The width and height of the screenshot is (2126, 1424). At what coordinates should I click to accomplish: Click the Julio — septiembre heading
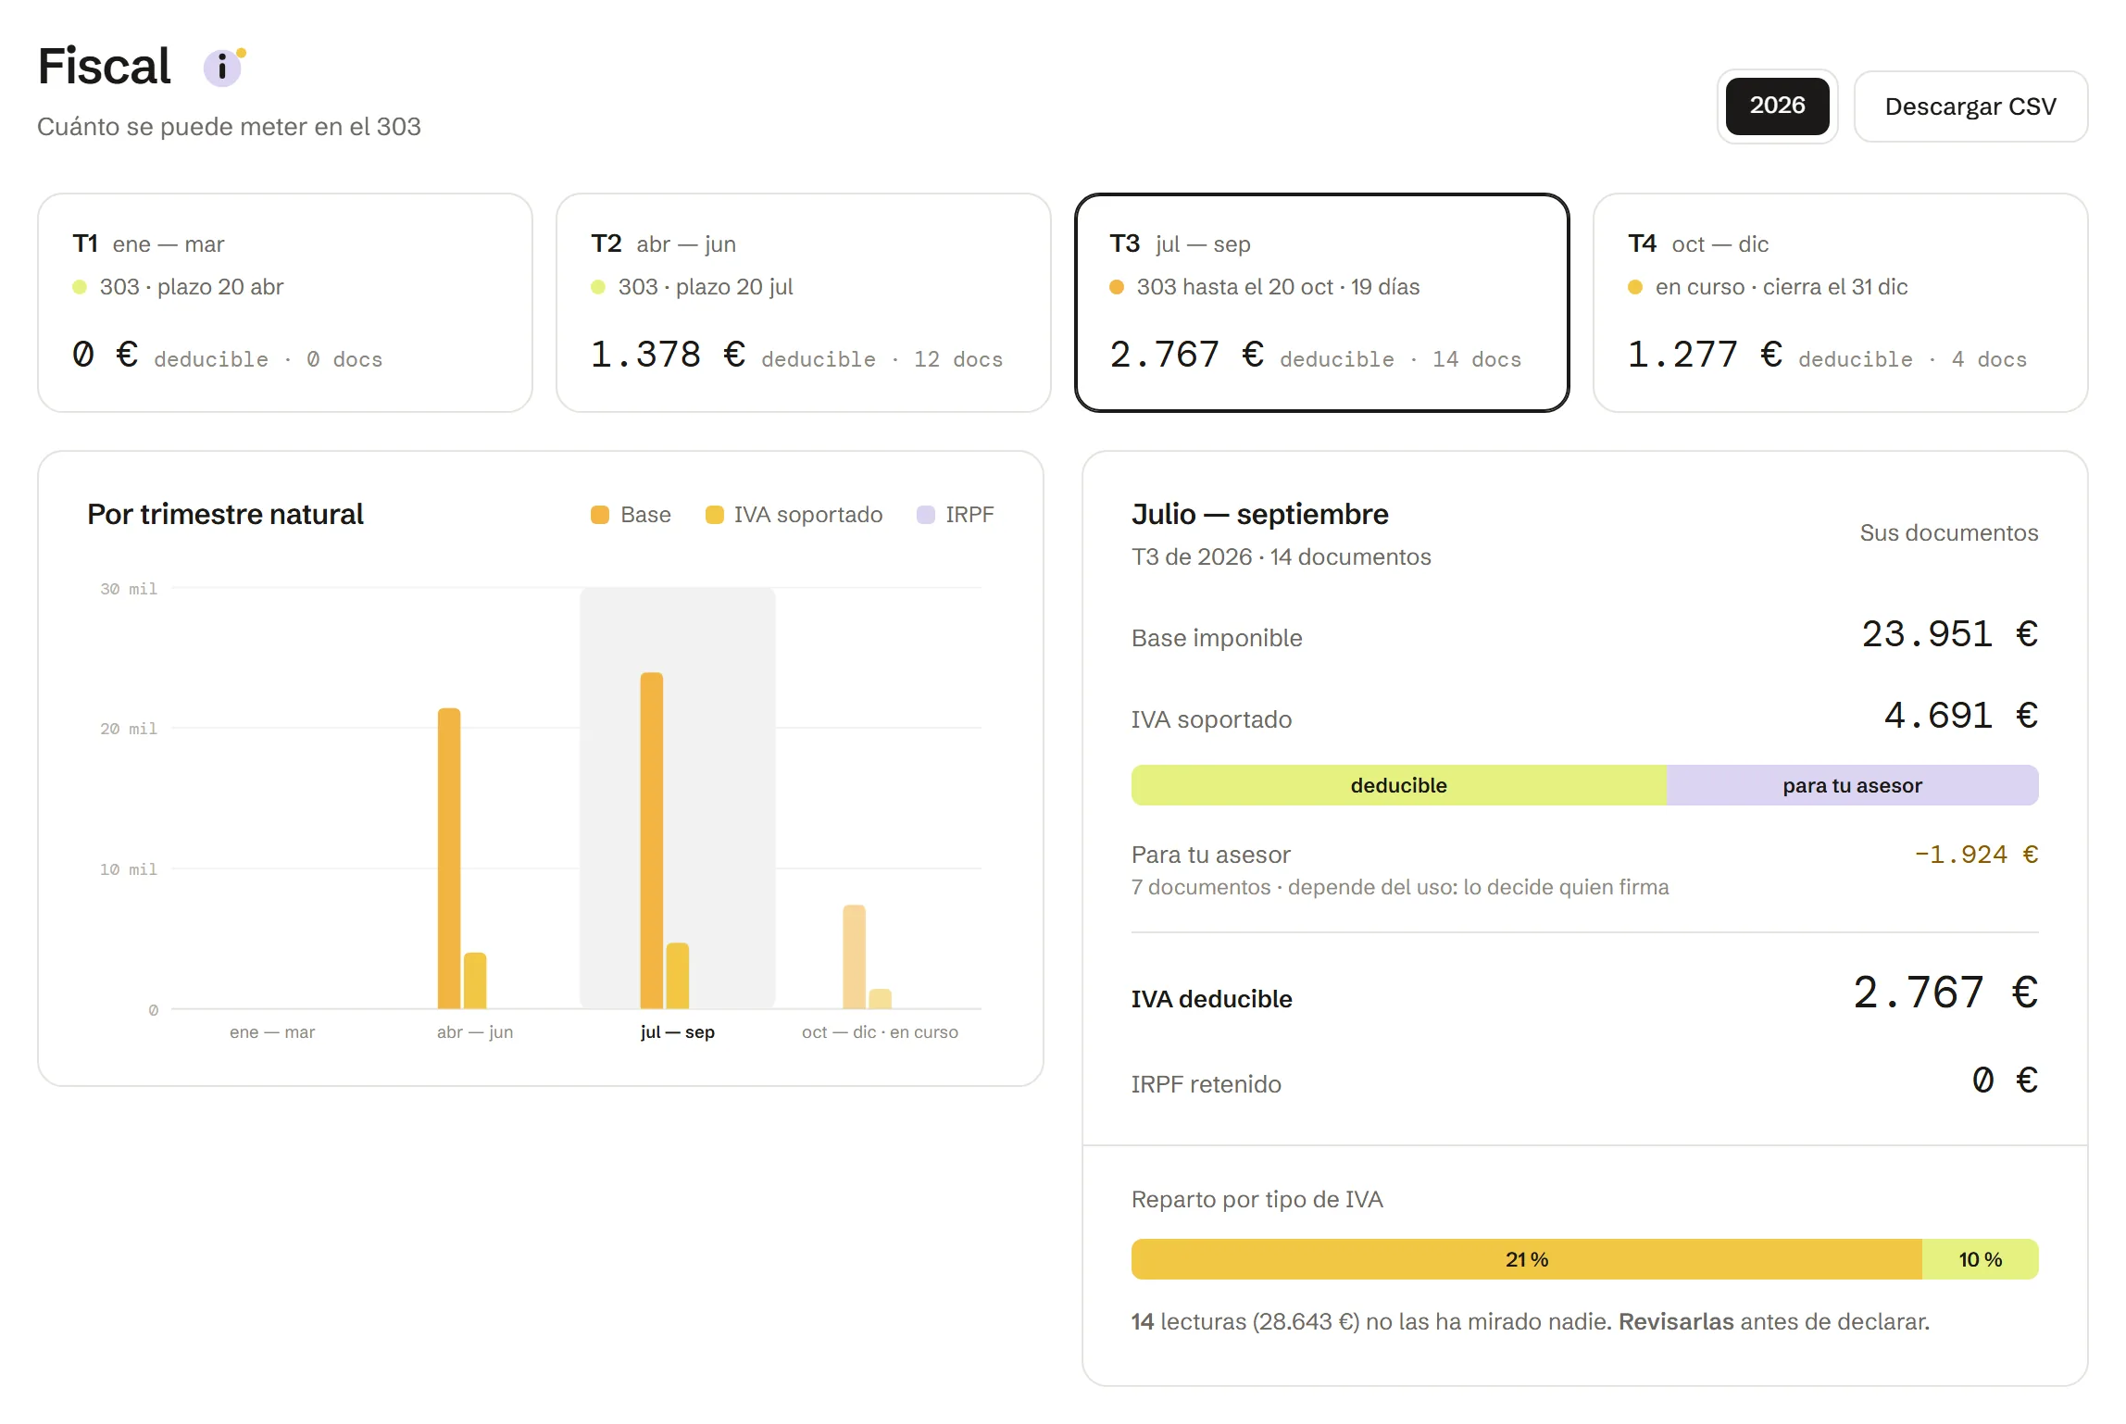pyautogui.click(x=1260, y=514)
